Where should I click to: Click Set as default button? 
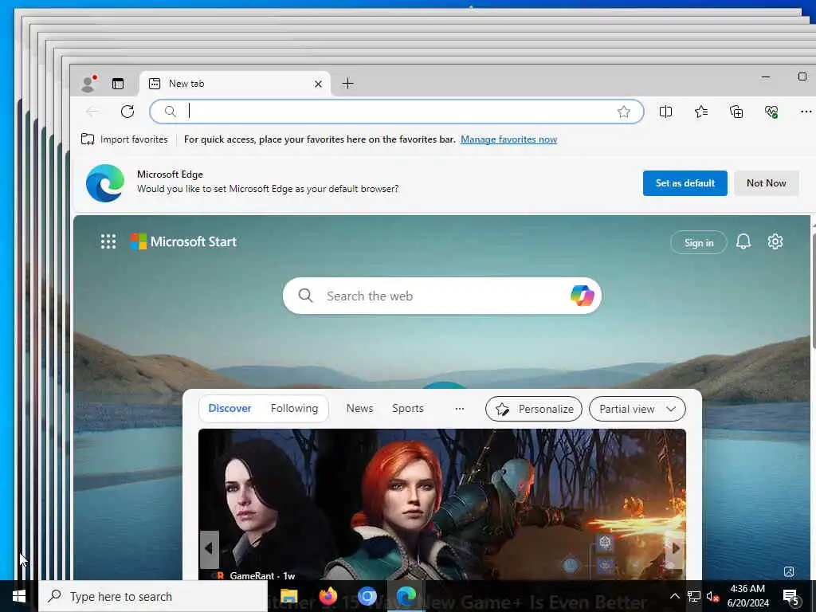pyautogui.click(x=685, y=183)
